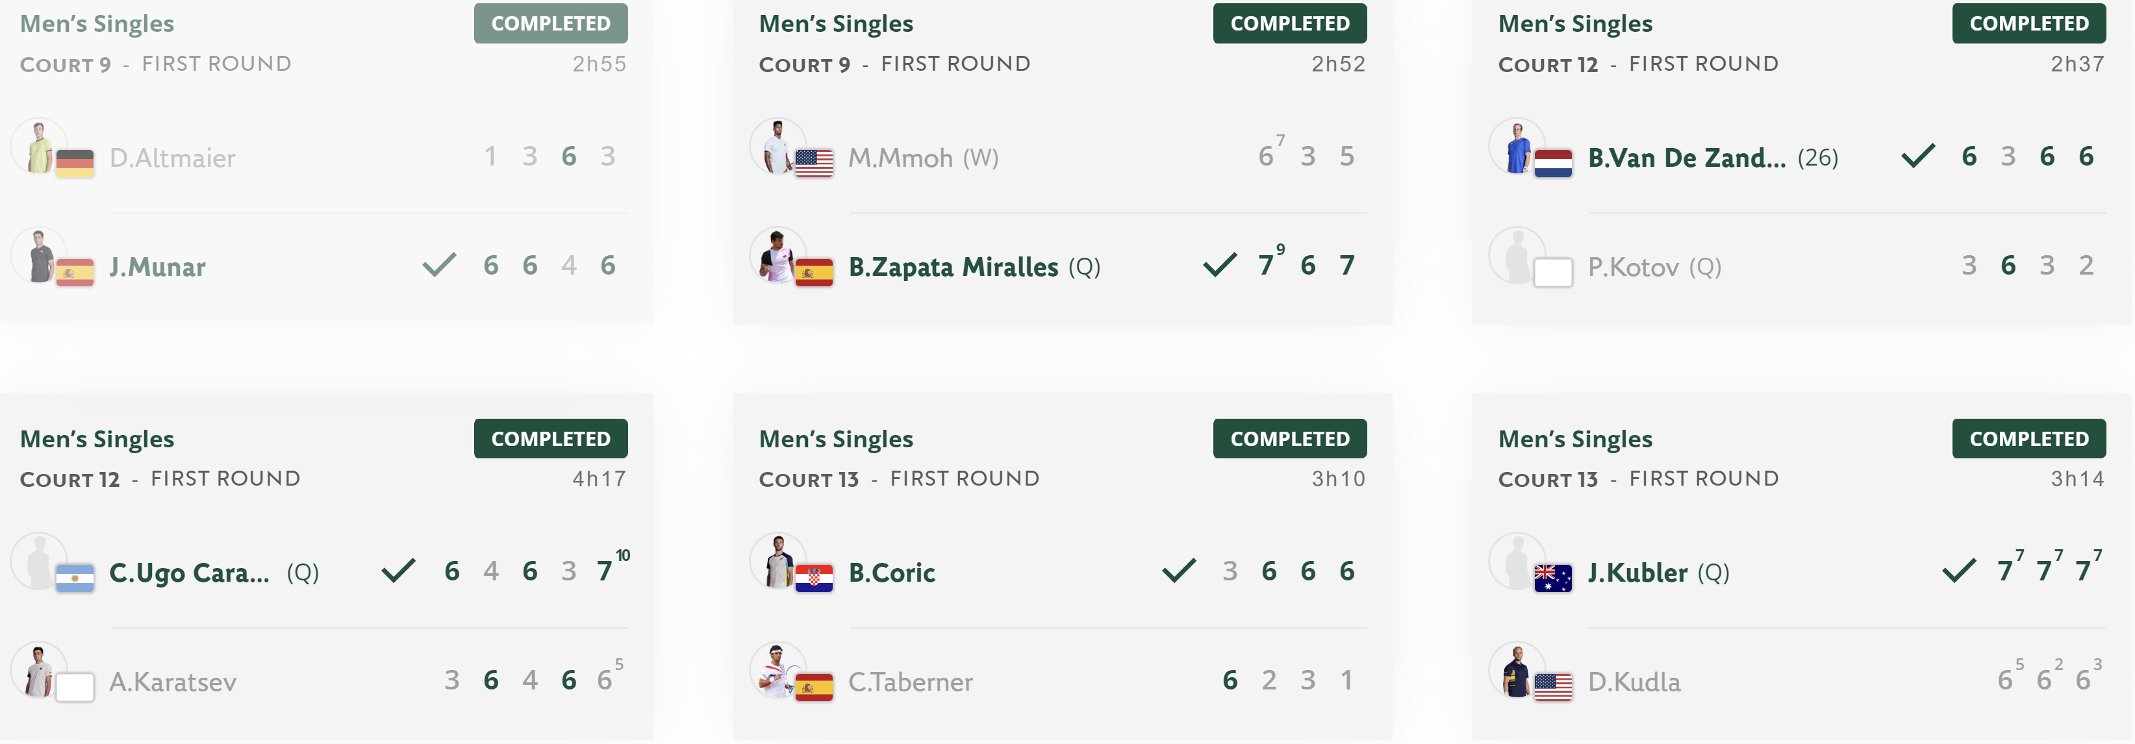The image size is (2135, 744).
Task: Open P.Kotov player name link
Action: coord(1634,267)
